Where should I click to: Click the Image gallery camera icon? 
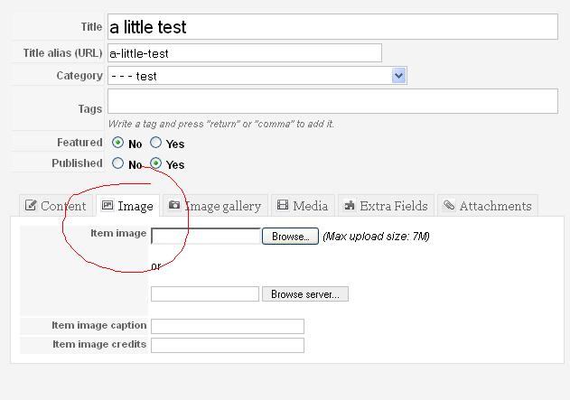point(174,205)
